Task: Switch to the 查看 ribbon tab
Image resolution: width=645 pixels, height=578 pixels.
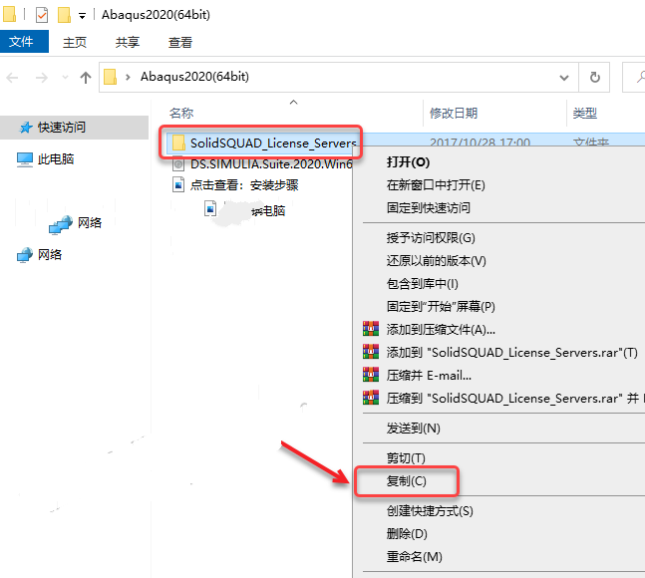Action: (x=179, y=42)
